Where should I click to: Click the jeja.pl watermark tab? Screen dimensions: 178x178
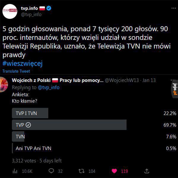point(175,89)
